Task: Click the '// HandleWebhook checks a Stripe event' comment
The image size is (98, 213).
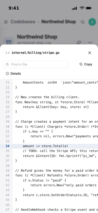Action: click(57, 210)
